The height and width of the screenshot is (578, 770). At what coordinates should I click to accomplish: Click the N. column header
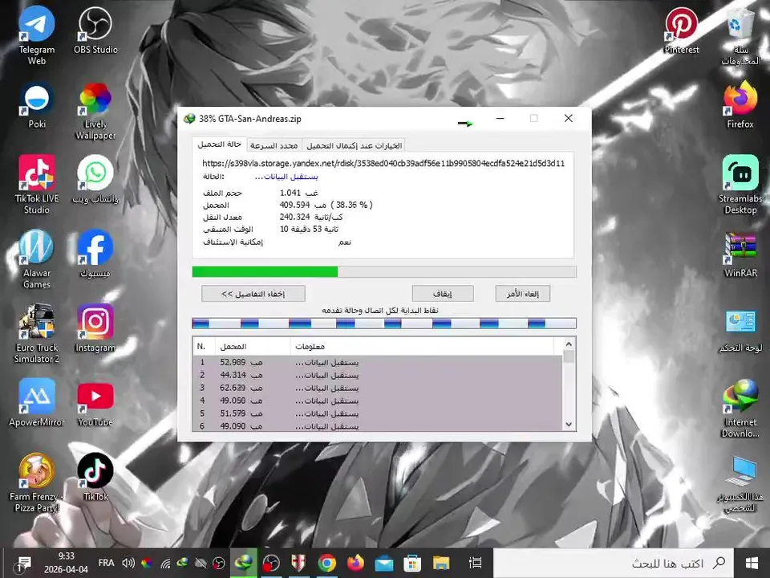coord(204,347)
